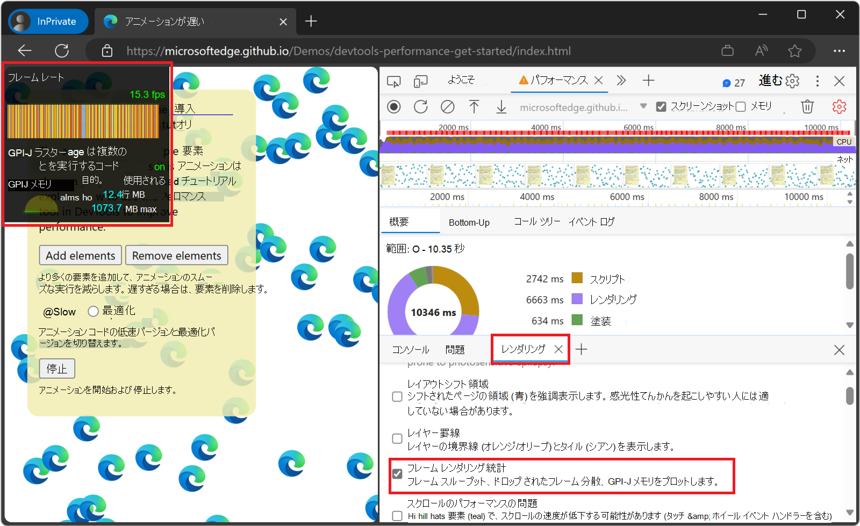Screen dimensions: 860x526
Task: Select the コール ツリー tab
Action: 537,222
